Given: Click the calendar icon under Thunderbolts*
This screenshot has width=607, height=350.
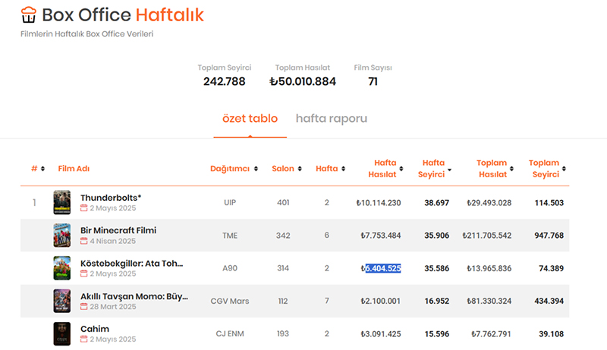Looking at the screenshot, I should (x=84, y=208).
